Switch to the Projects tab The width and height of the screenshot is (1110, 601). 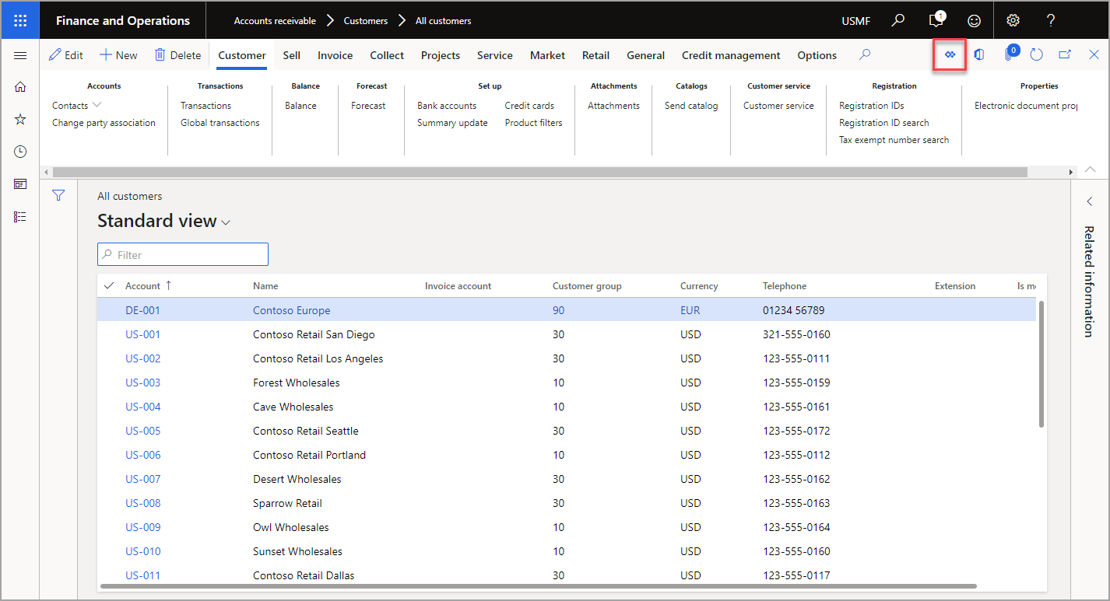pyautogui.click(x=441, y=55)
